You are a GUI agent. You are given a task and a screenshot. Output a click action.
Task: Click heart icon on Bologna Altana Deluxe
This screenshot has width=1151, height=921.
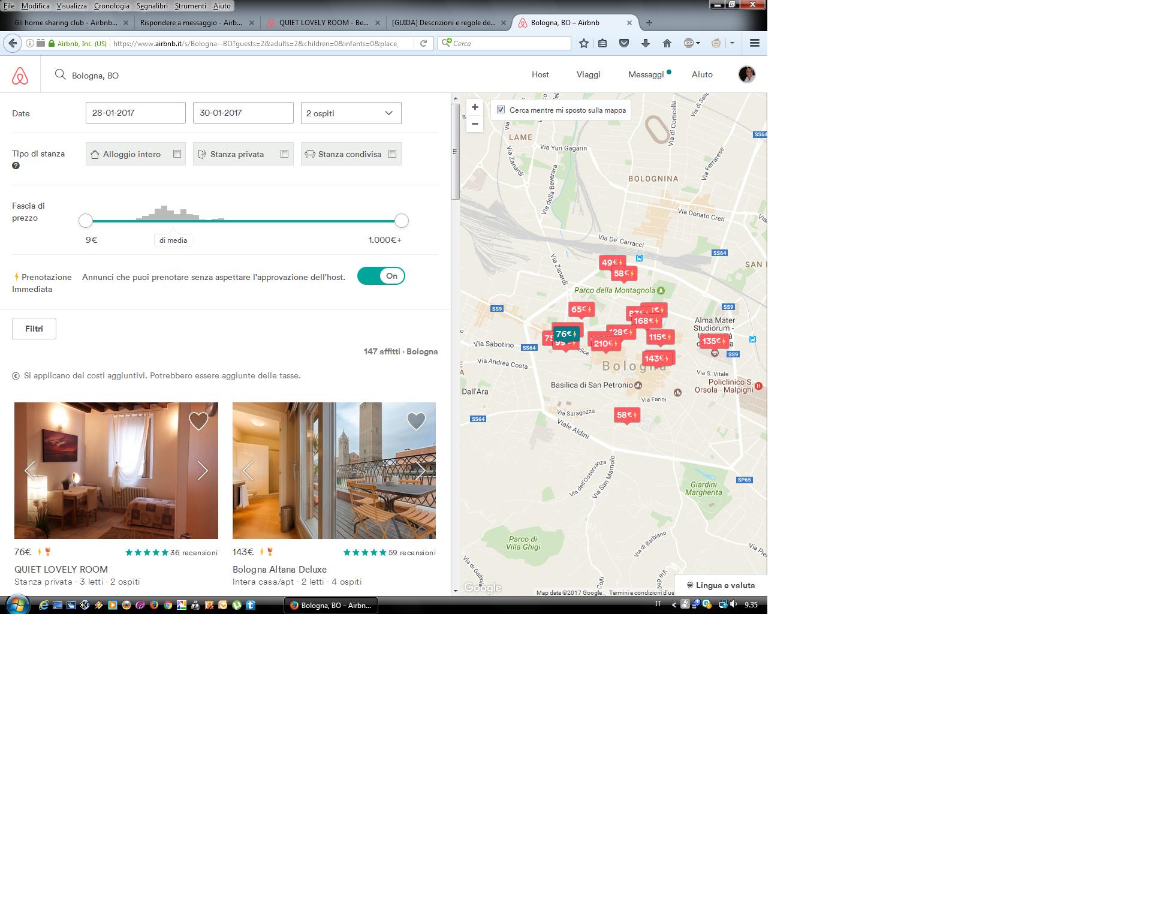416,421
